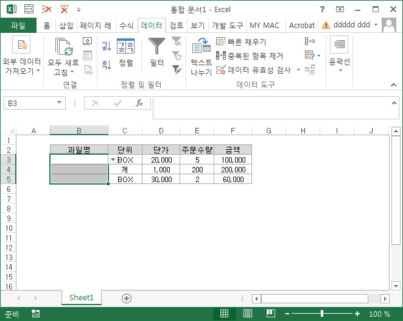
Task: Select the header cell 주문수량
Action: [197, 150]
